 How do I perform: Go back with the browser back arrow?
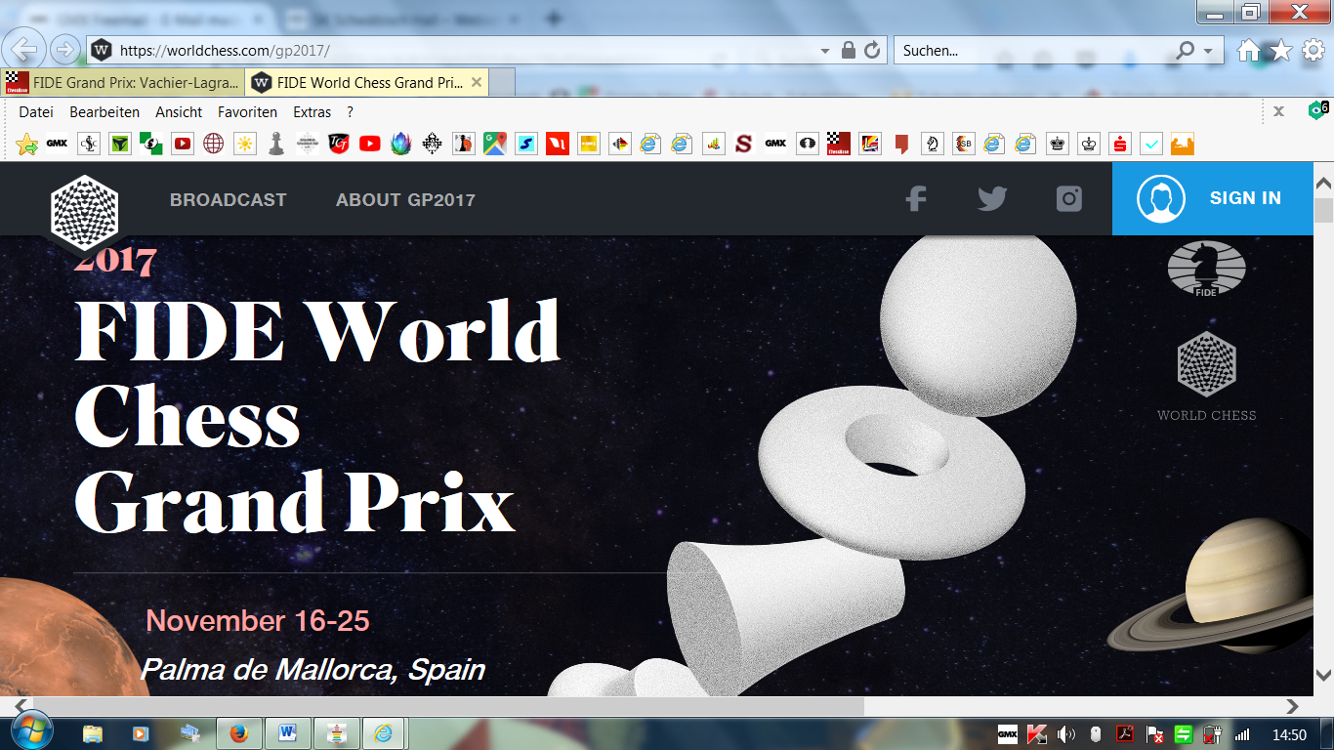pyautogui.click(x=24, y=49)
